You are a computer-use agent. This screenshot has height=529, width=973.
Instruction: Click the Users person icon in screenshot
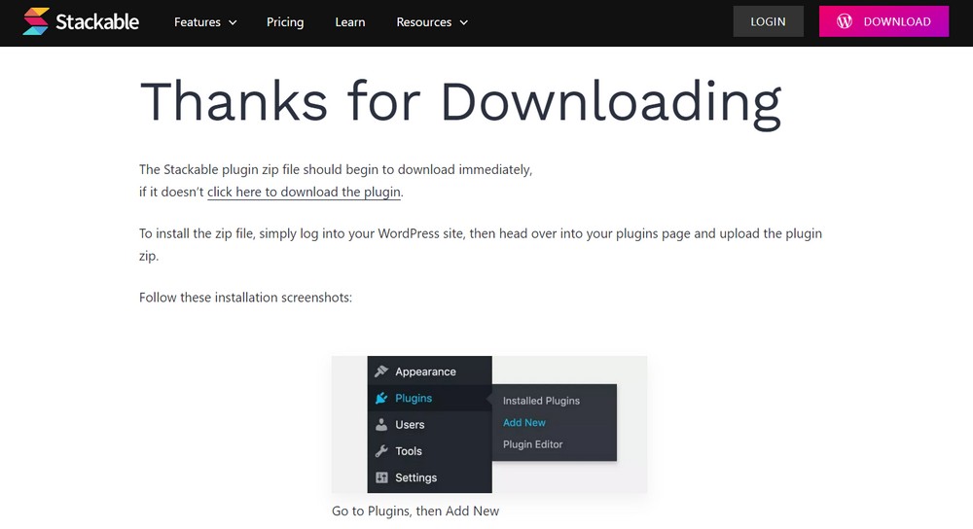(381, 425)
